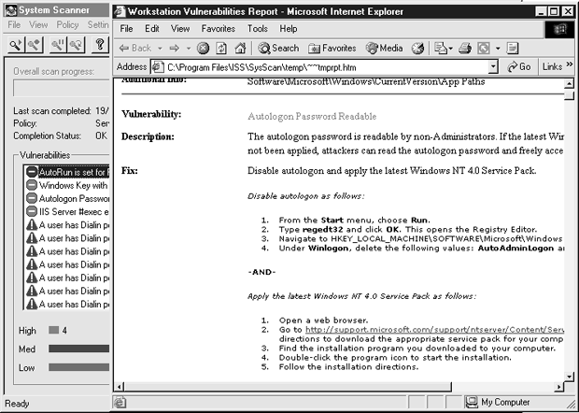Expand the address bar dropdown
The width and height of the screenshot is (579, 413).
coord(493,67)
